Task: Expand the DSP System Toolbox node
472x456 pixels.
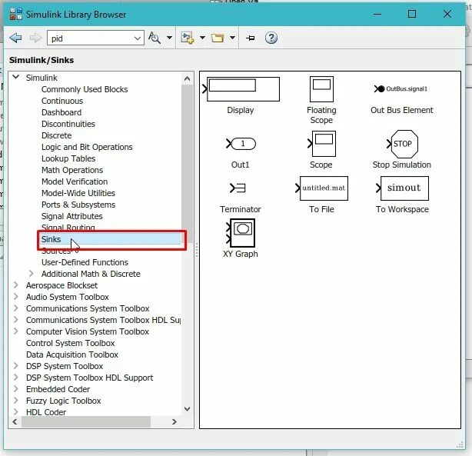Action: 16,366
